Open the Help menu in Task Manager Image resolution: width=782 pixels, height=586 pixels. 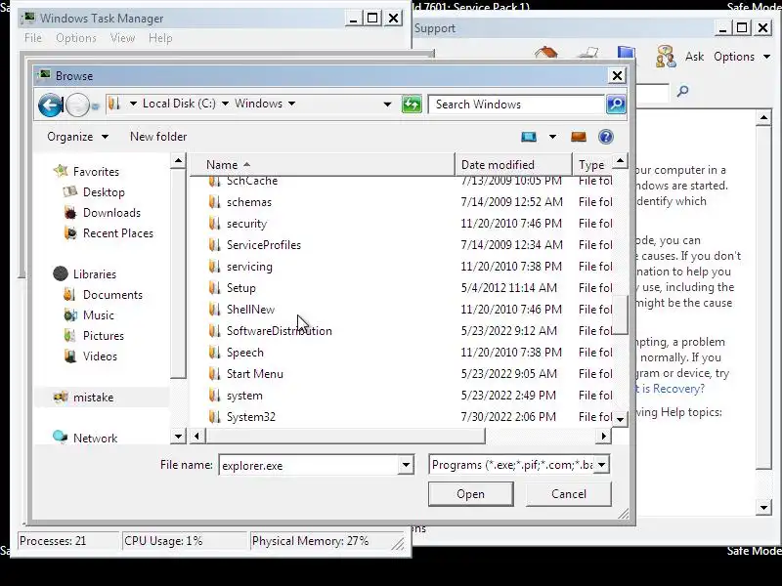click(x=160, y=38)
